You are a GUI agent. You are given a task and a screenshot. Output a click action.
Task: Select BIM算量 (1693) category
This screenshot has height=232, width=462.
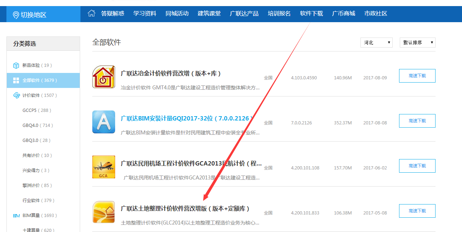(40, 216)
